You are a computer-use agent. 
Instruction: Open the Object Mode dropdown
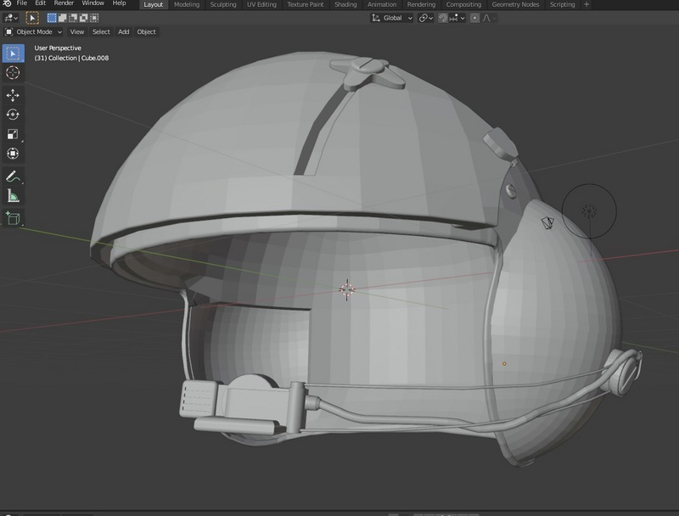point(34,32)
